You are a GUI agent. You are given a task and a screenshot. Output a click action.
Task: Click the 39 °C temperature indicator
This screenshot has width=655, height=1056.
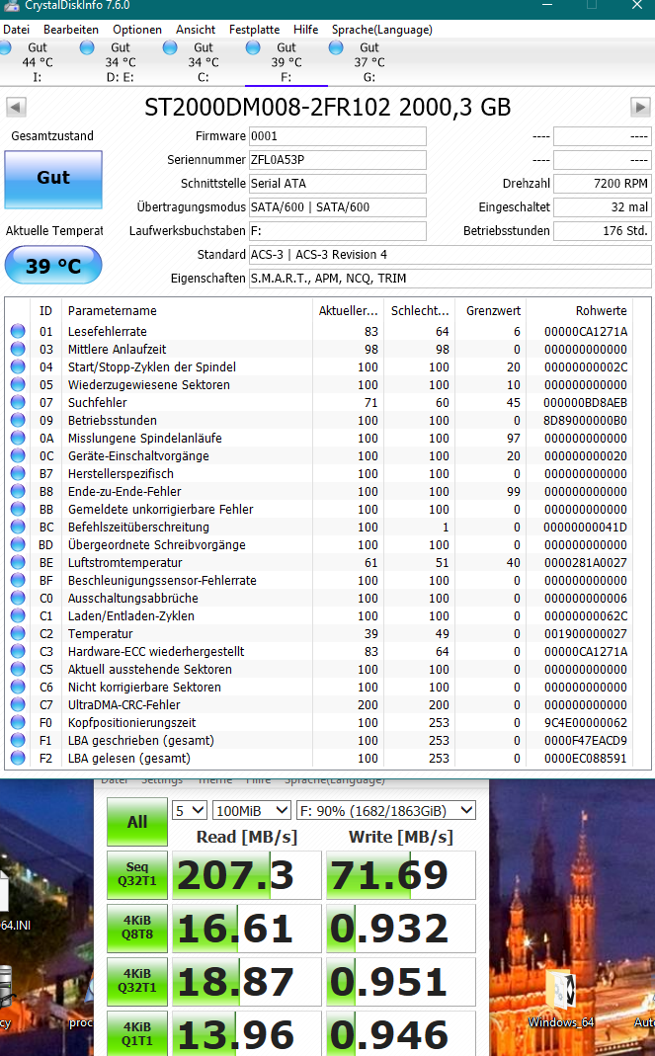[53, 266]
